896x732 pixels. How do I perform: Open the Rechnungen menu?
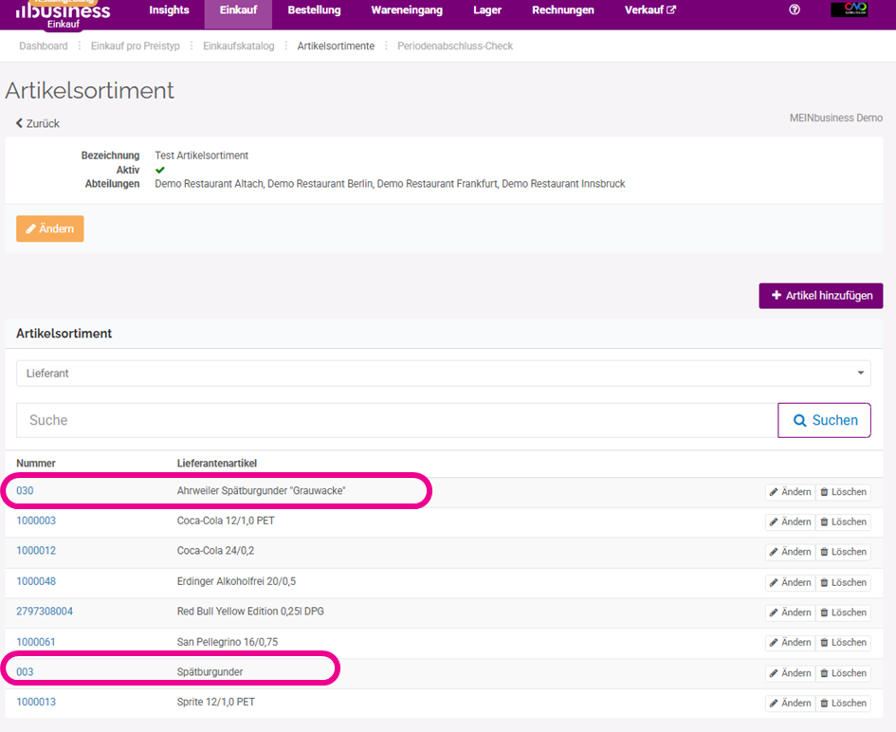[x=563, y=9]
